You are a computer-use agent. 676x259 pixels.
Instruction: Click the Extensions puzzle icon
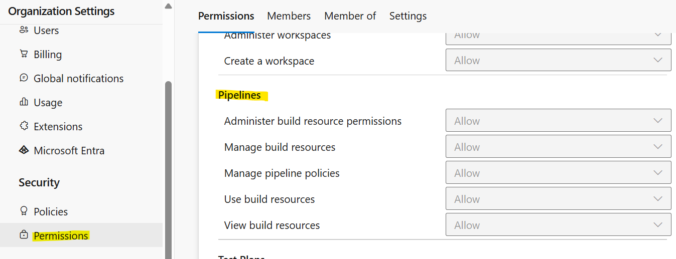pos(24,126)
